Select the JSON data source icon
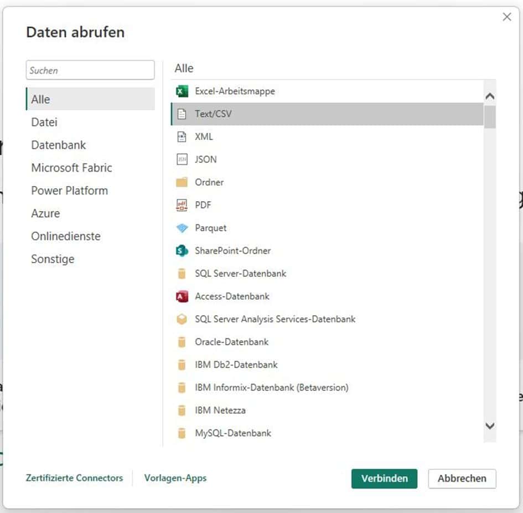The width and height of the screenshot is (523, 513). (x=182, y=160)
